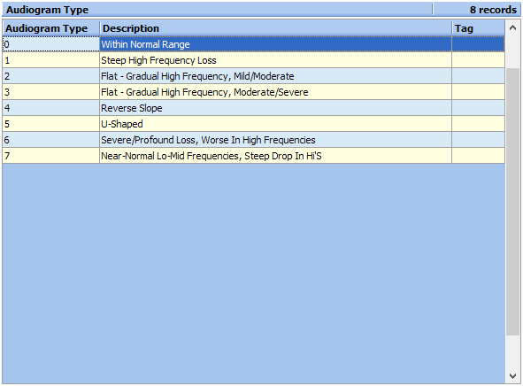The height and width of the screenshot is (386, 523).
Task: Select the Steep High Frequency Loss row
Action: point(253,60)
